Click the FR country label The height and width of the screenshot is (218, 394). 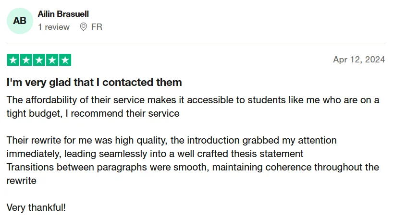point(97,27)
